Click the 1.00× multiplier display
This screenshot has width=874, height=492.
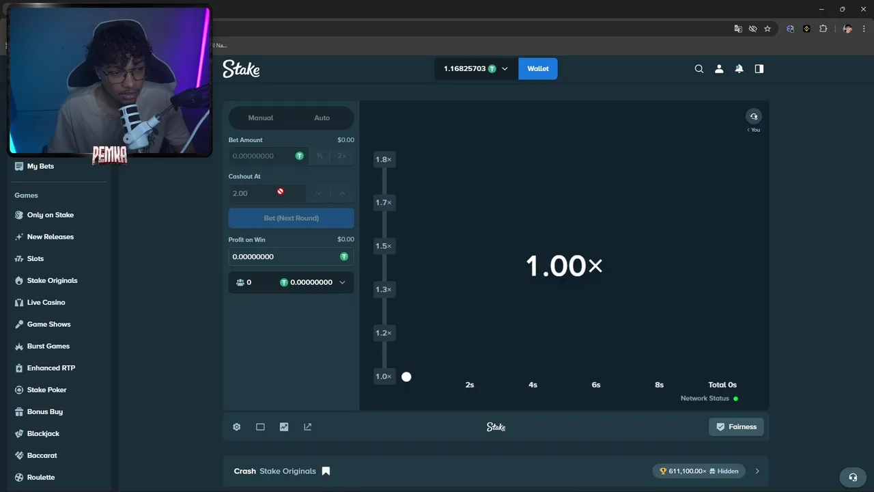tap(564, 266)
